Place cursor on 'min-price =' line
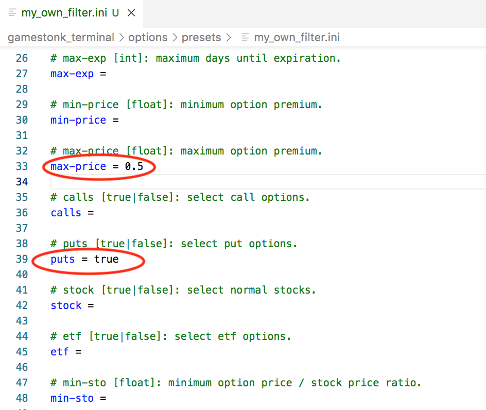Image resolution: width=486 pixels, height=410 pixels. pos(84,121)
